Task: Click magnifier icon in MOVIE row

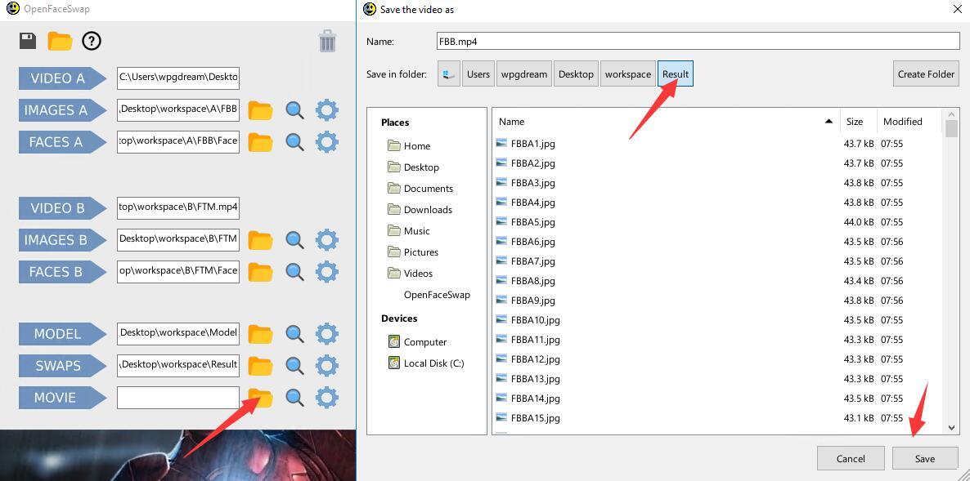Action: tap(294, 398)
